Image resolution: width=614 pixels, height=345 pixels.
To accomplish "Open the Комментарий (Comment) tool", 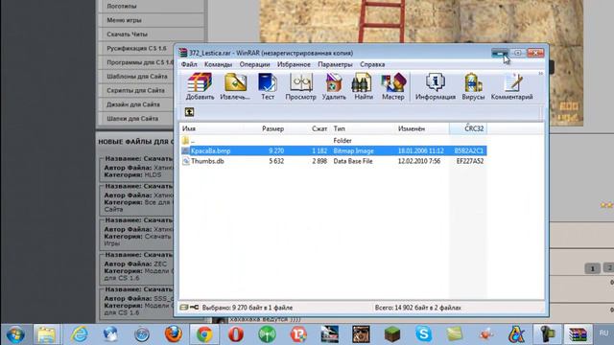I will click(511, 86).
